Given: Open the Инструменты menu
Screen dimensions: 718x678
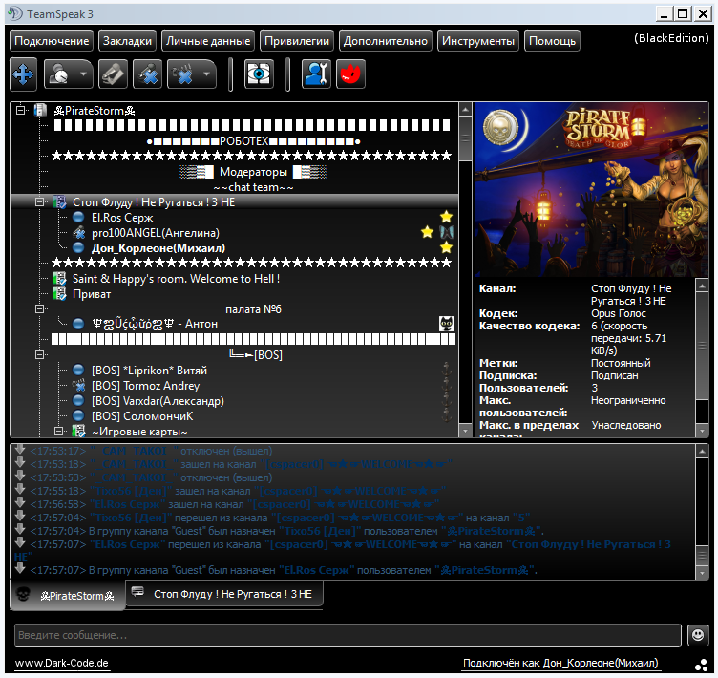Looking at the screenshot, I should tap(478, 41).
